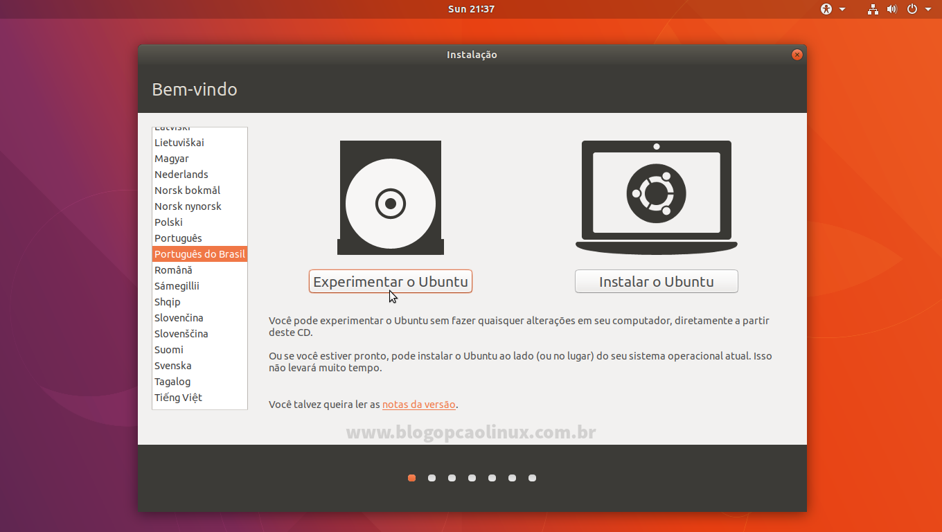The width and height of the screenshot is (942, 532).
Task: Click the orange first page indicator dot
Action: 411,477
